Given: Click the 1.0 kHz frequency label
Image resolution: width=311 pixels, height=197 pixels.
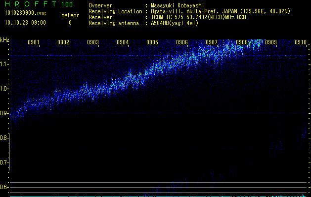Looking at the screenshot, I should 3,89.
